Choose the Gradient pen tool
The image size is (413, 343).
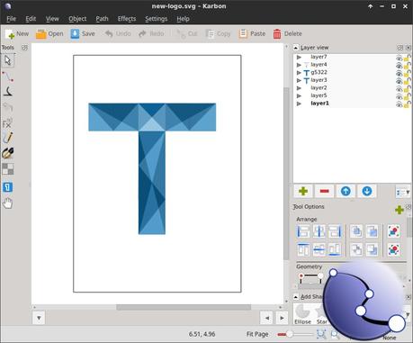[x=8, y=153]
